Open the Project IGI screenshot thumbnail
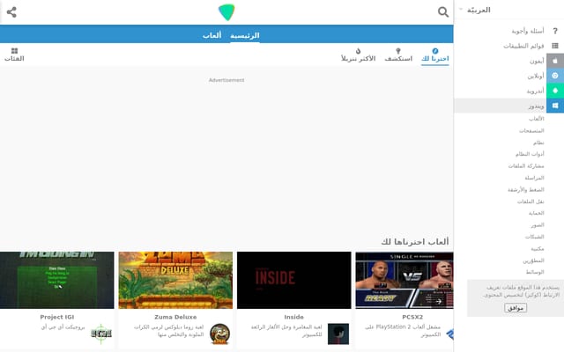Viewport: 564px width, 352px height. point(56,280)
